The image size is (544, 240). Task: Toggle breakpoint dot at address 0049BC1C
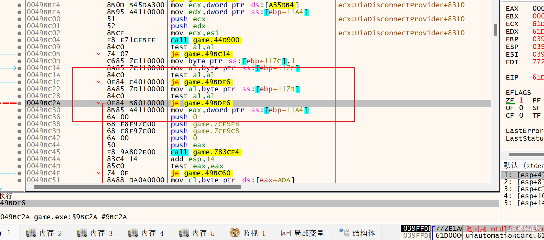[19, 82]
